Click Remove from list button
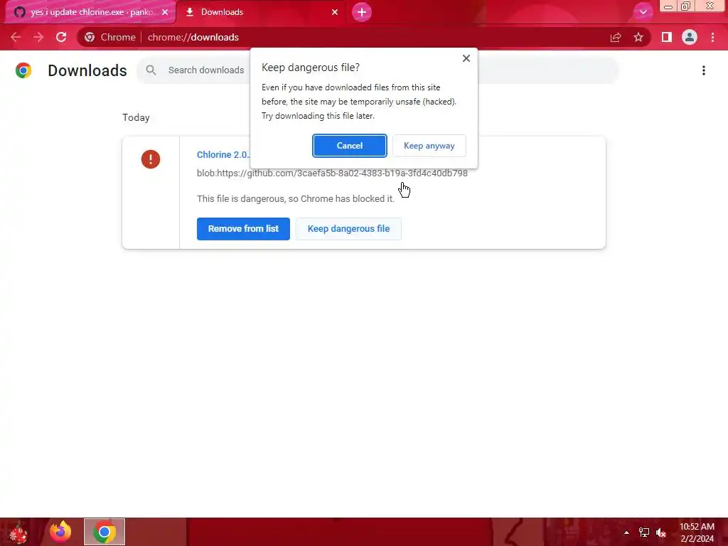728x546 pixels. click(243, 229)
